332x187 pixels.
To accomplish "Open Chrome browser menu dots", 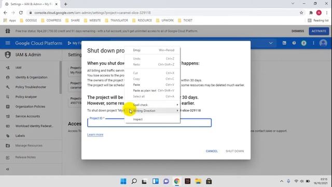I will pos(327,12).
